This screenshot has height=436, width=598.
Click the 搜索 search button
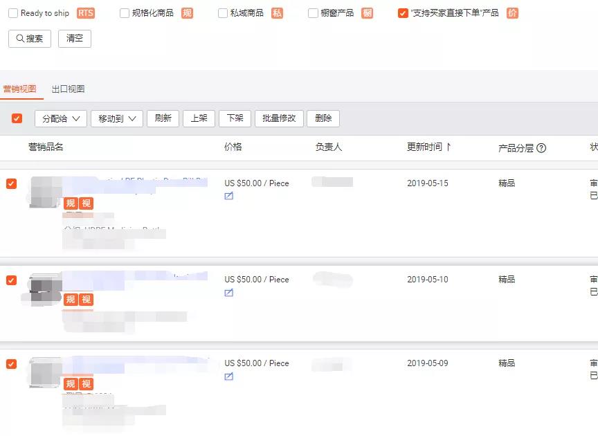(x=28, y=38)
